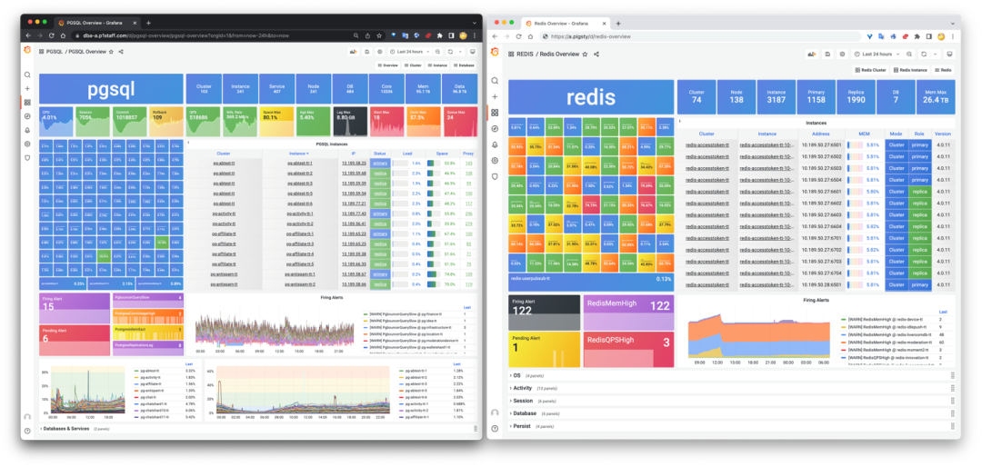The image size is (982, 467).
Task: Open the Cluster dashboard link in PGSQL
Action: pos(414,65)
